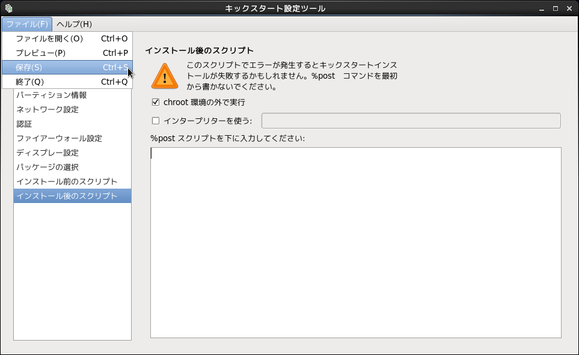The image size is (579, 355).
Task: Uncheck the chroot 環境の外で実行 checkbox
Action: coord(156,102)
